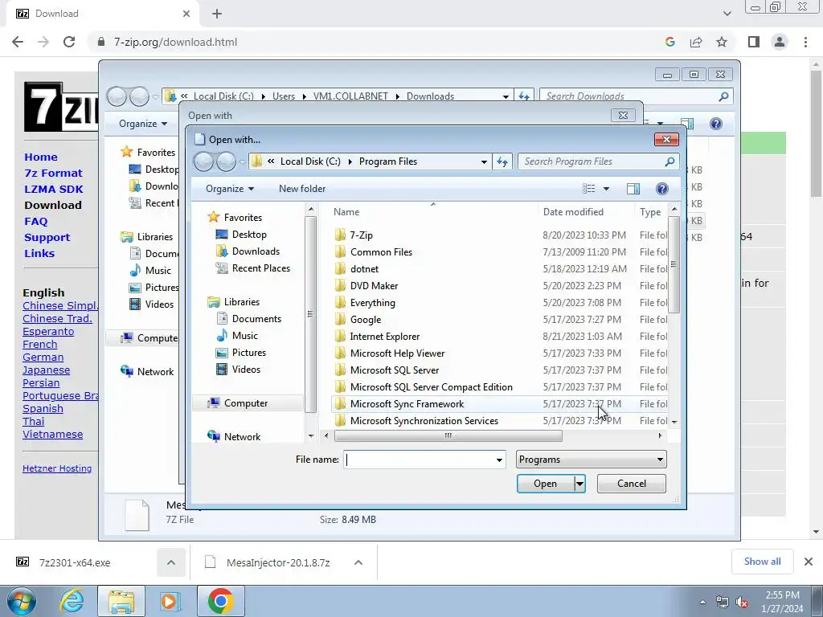Click the Windows Media Player taskbar icon
Image resolution: width=823 pixels, height=617 pixels.
[x=169, y=601]
